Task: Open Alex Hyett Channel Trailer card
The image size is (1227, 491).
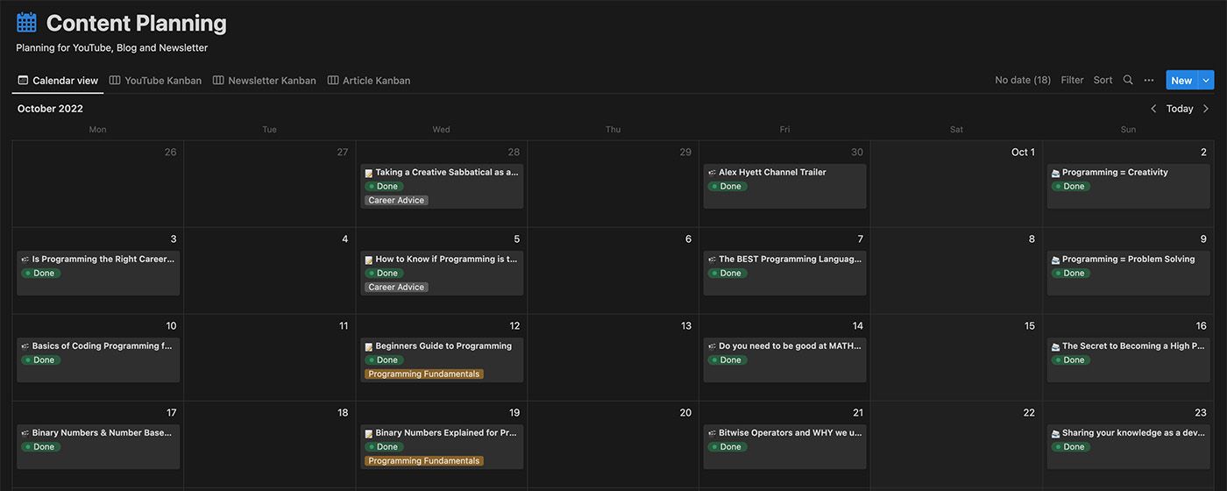Action: [x=784, y=186]
